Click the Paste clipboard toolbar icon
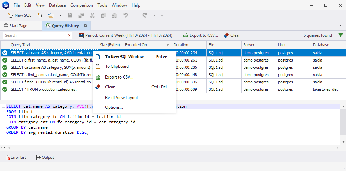Screen dimensions: 346x171 114,15
